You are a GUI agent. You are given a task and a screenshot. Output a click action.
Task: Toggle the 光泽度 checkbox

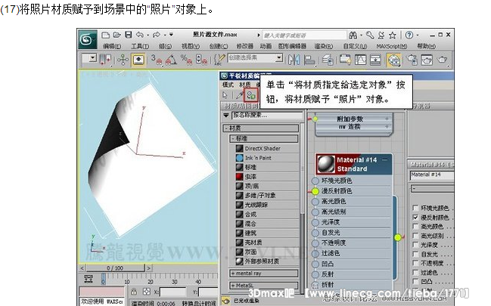415,245
